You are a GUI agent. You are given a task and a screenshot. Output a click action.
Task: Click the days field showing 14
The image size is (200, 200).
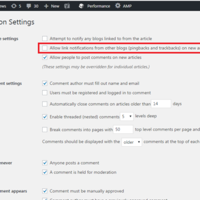click(161, 104)
